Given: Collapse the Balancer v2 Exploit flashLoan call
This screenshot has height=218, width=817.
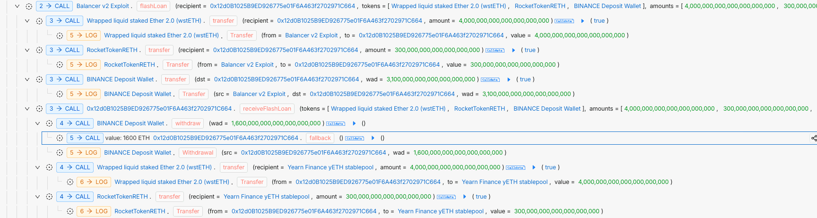Looking at the screenshot, I should tap(17, 6).
